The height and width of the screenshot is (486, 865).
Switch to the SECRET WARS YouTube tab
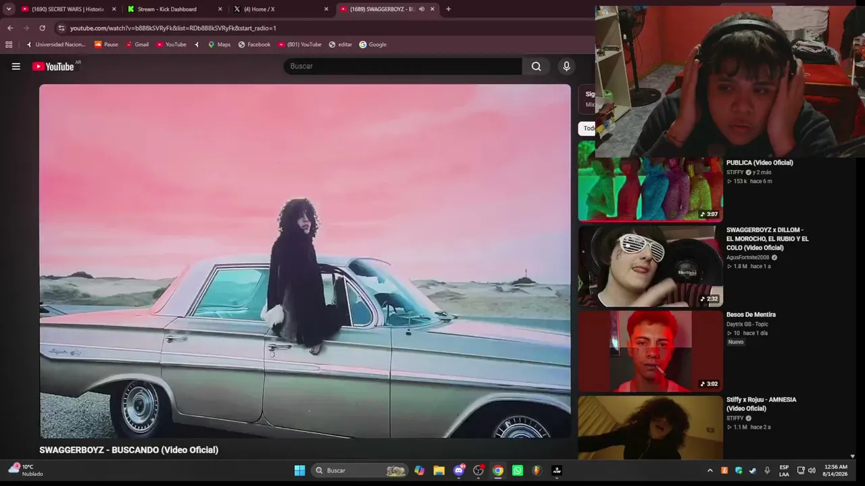[68, 9]
